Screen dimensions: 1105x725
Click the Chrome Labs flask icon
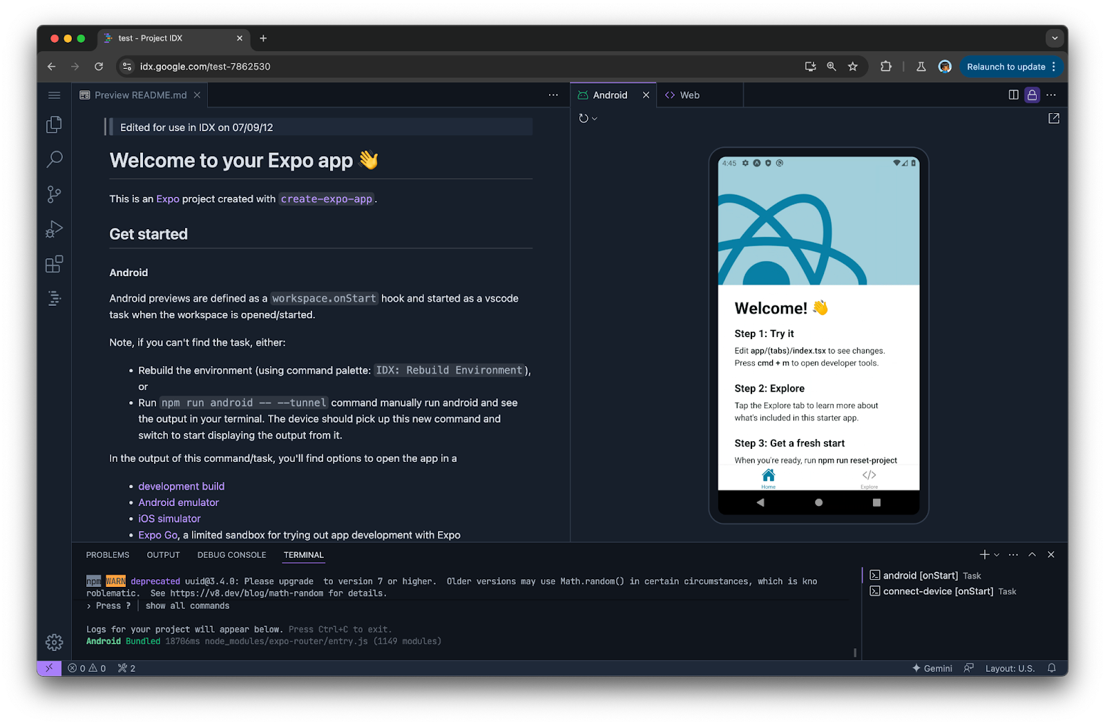(921, 66)
